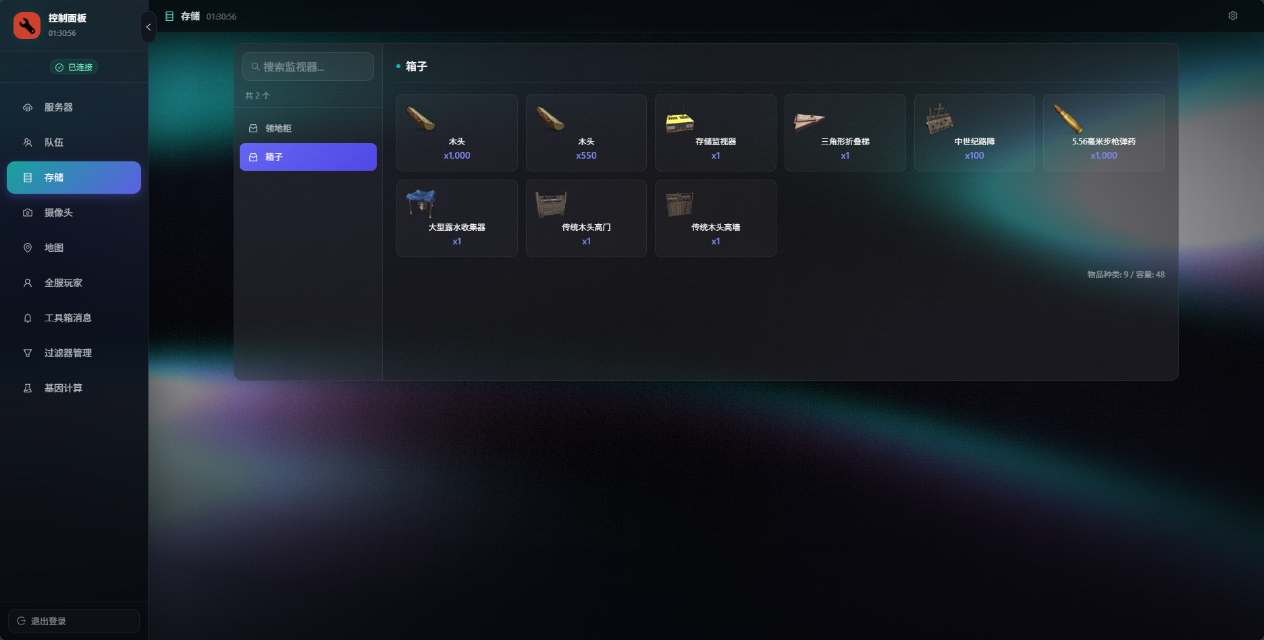This screenshot has width=1264, height=640.
Task: Go to 地图 page
Action: coord(74,248)
